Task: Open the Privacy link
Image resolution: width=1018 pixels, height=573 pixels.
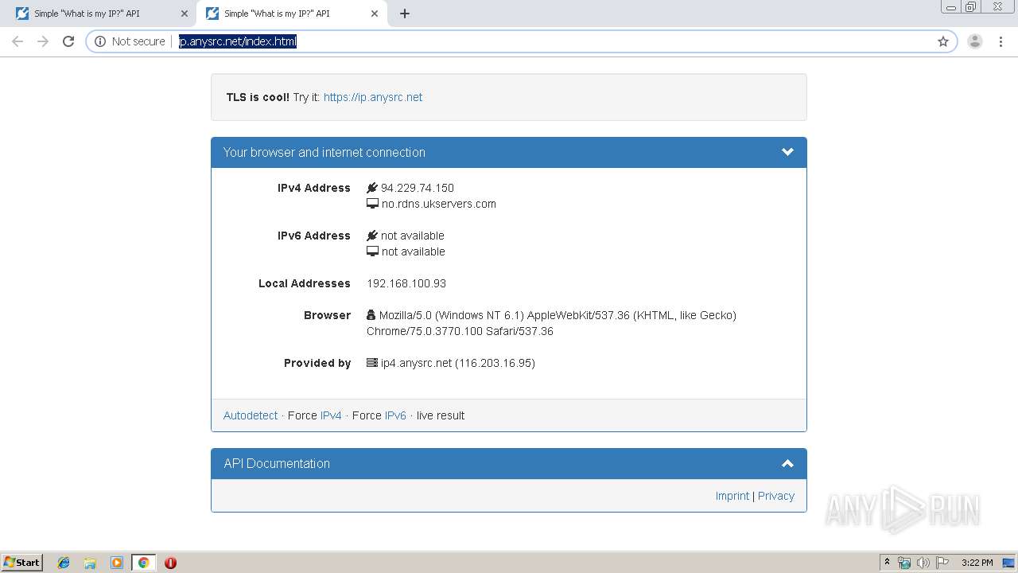Action: point(776,496)
